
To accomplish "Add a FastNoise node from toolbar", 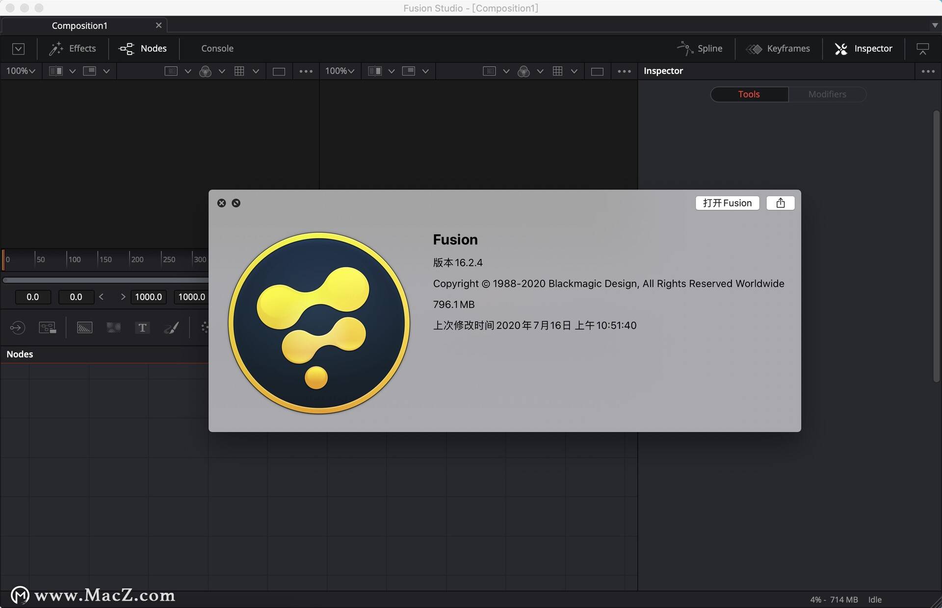I will 113,328.
